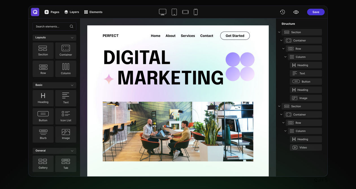Collapse the General elements category
The width and height of the screenshot is (356, 189).
pyautogui.click(x=72, y=151)
